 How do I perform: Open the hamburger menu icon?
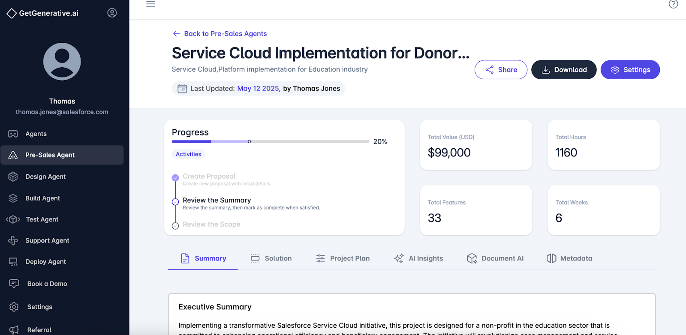150,4
